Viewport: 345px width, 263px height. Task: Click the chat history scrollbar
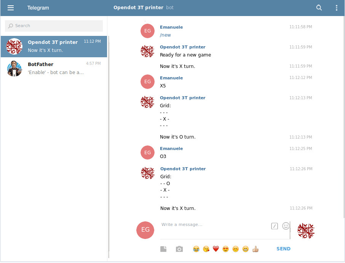pyautogui.click(x=344, y=117)
